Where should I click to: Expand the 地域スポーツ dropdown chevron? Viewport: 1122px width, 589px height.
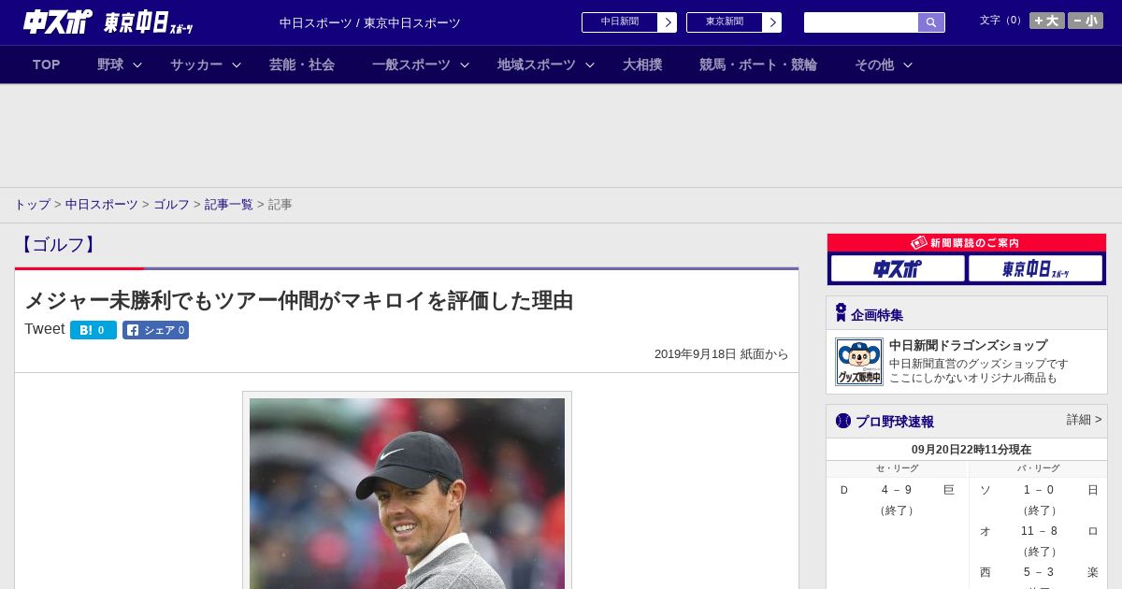(x=590, y=65)
